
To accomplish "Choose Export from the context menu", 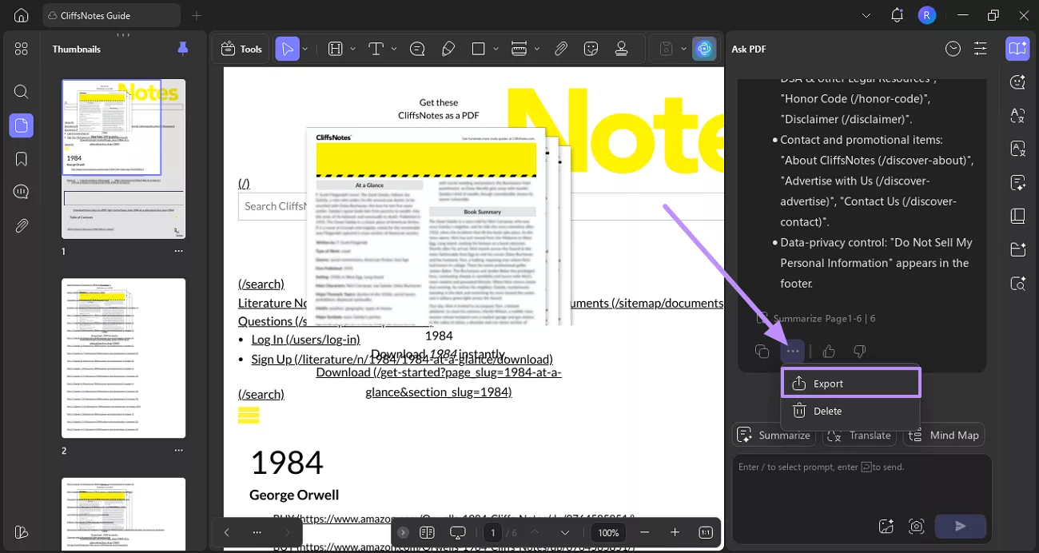I will pyautogui.click(x=850, y=384).
